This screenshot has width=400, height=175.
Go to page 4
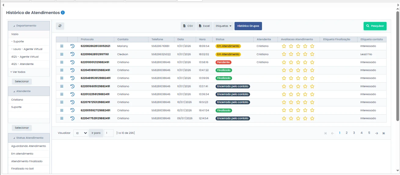362,133
